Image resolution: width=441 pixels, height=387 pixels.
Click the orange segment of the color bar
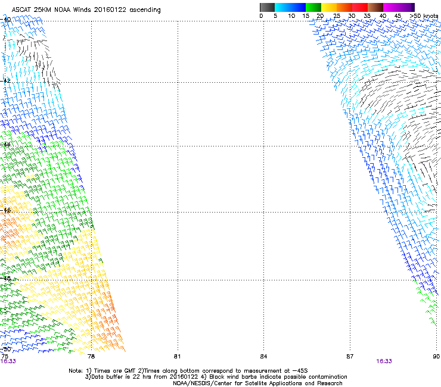pyautogui.click(x=344, y=7)
